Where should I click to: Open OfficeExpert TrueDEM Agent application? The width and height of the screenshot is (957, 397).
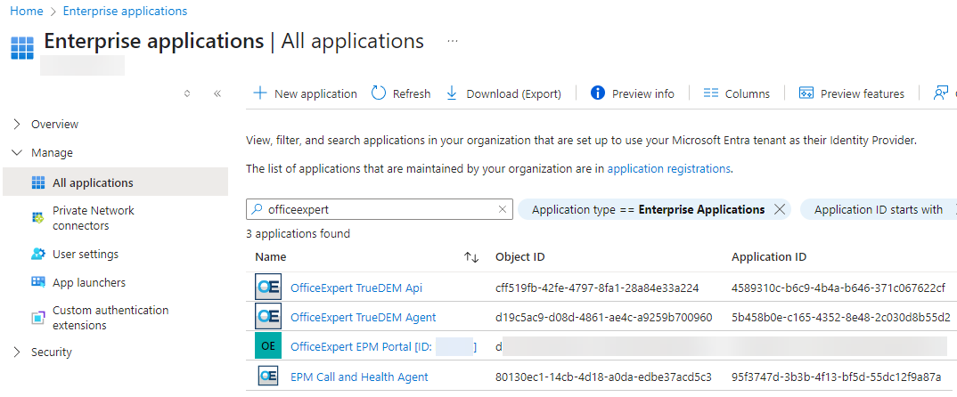[363, 317]
